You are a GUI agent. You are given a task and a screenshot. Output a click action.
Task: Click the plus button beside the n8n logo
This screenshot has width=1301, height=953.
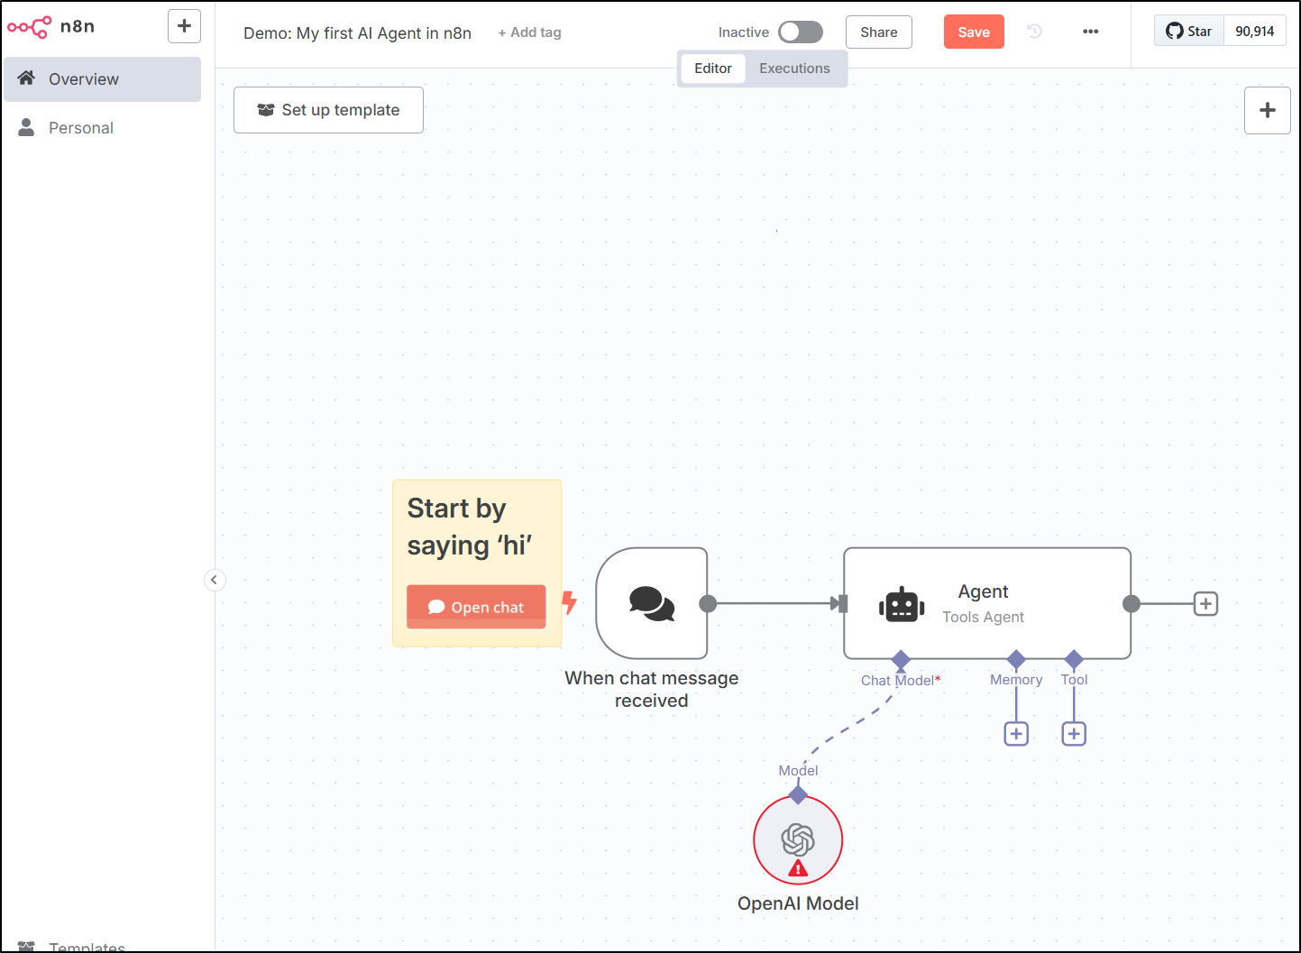coord(184,26)
